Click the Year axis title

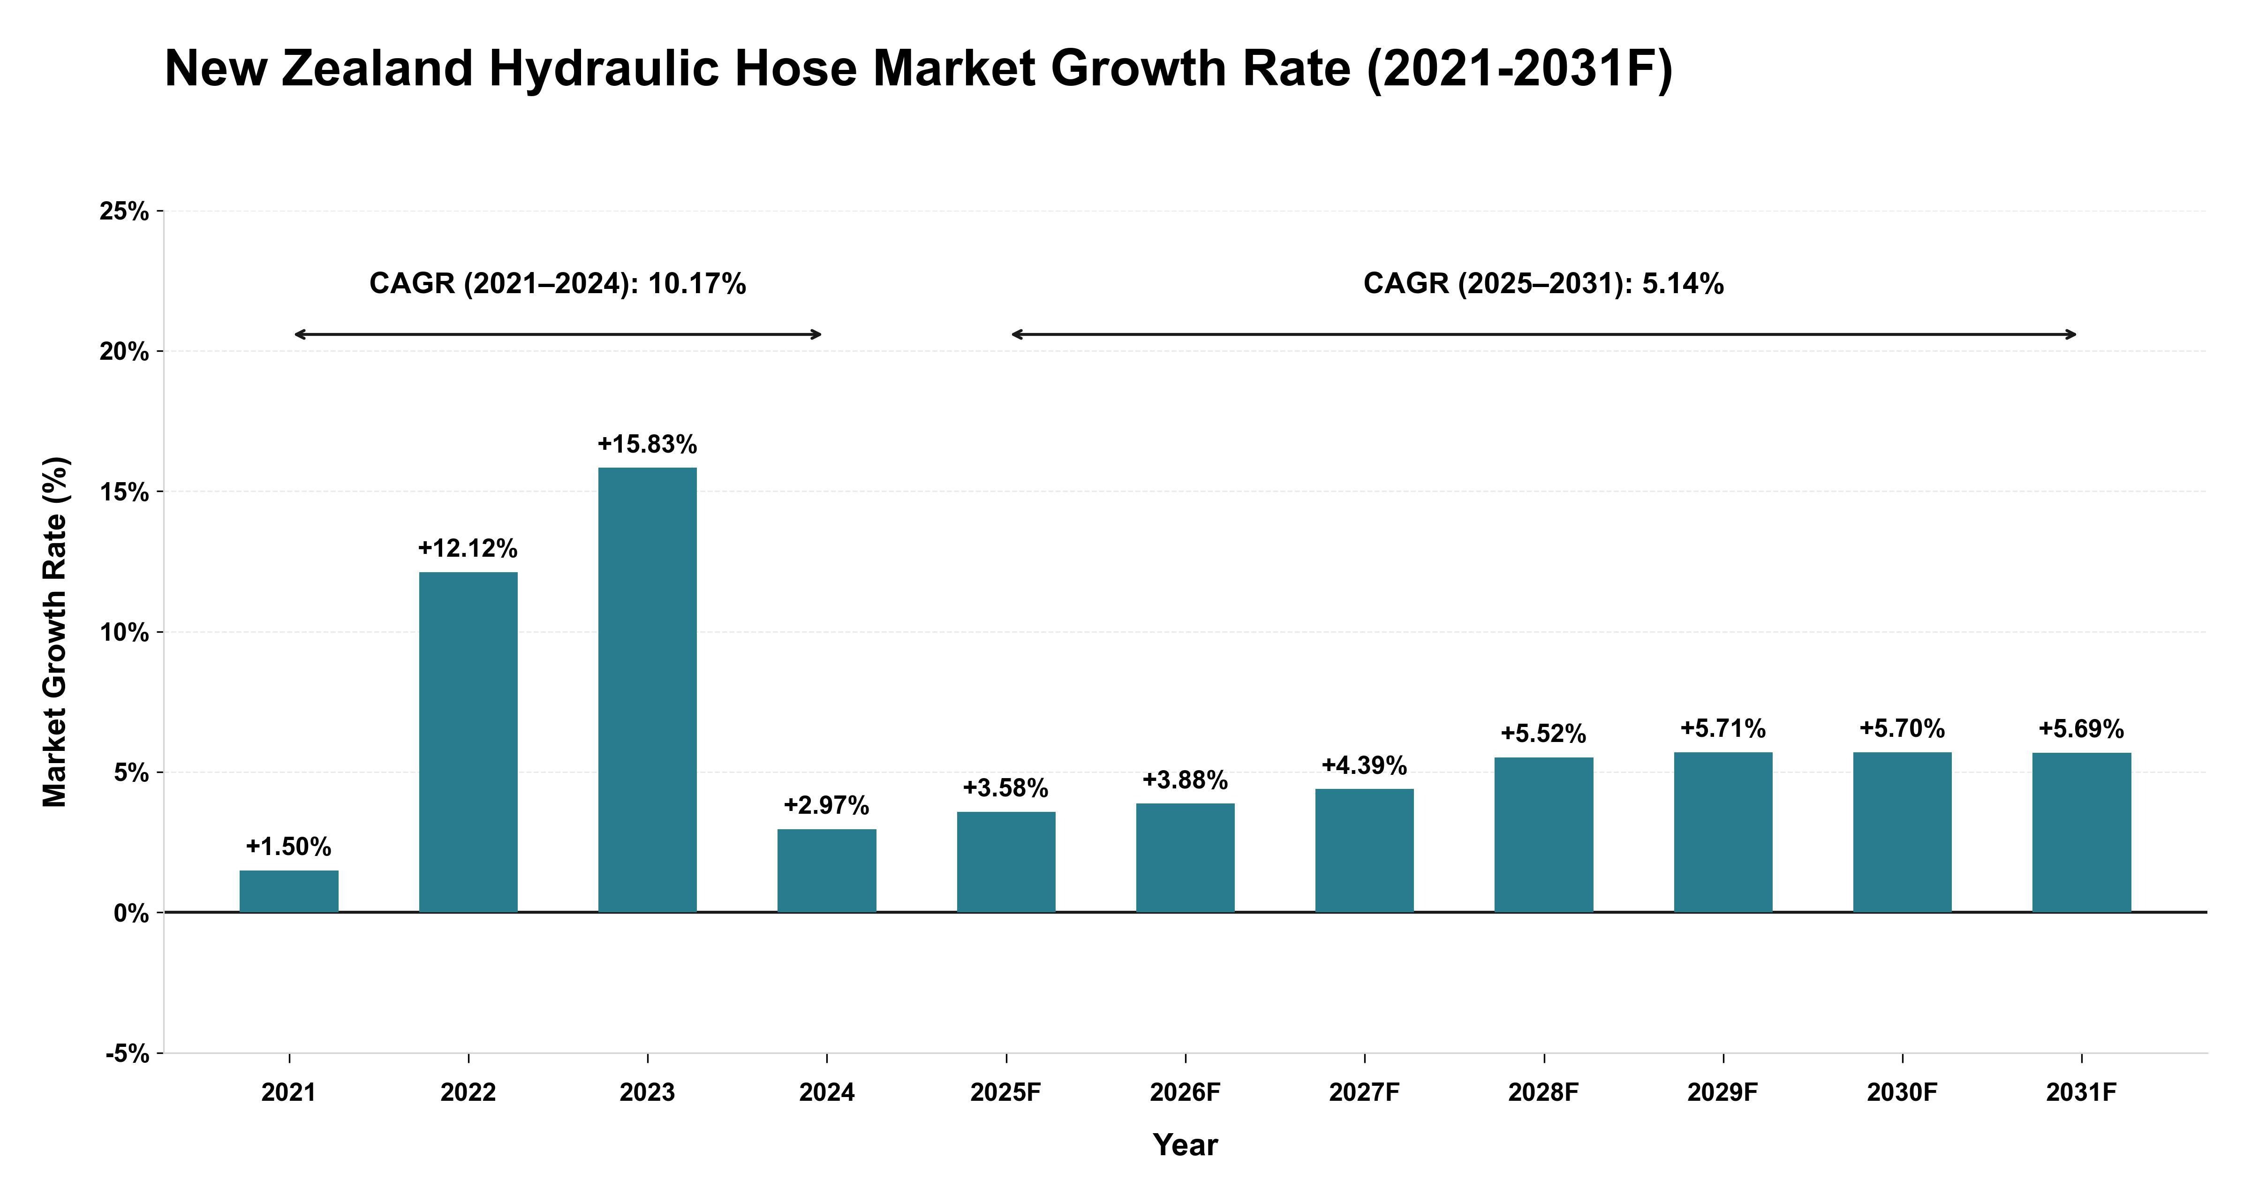click(x=1185, y=1145)
